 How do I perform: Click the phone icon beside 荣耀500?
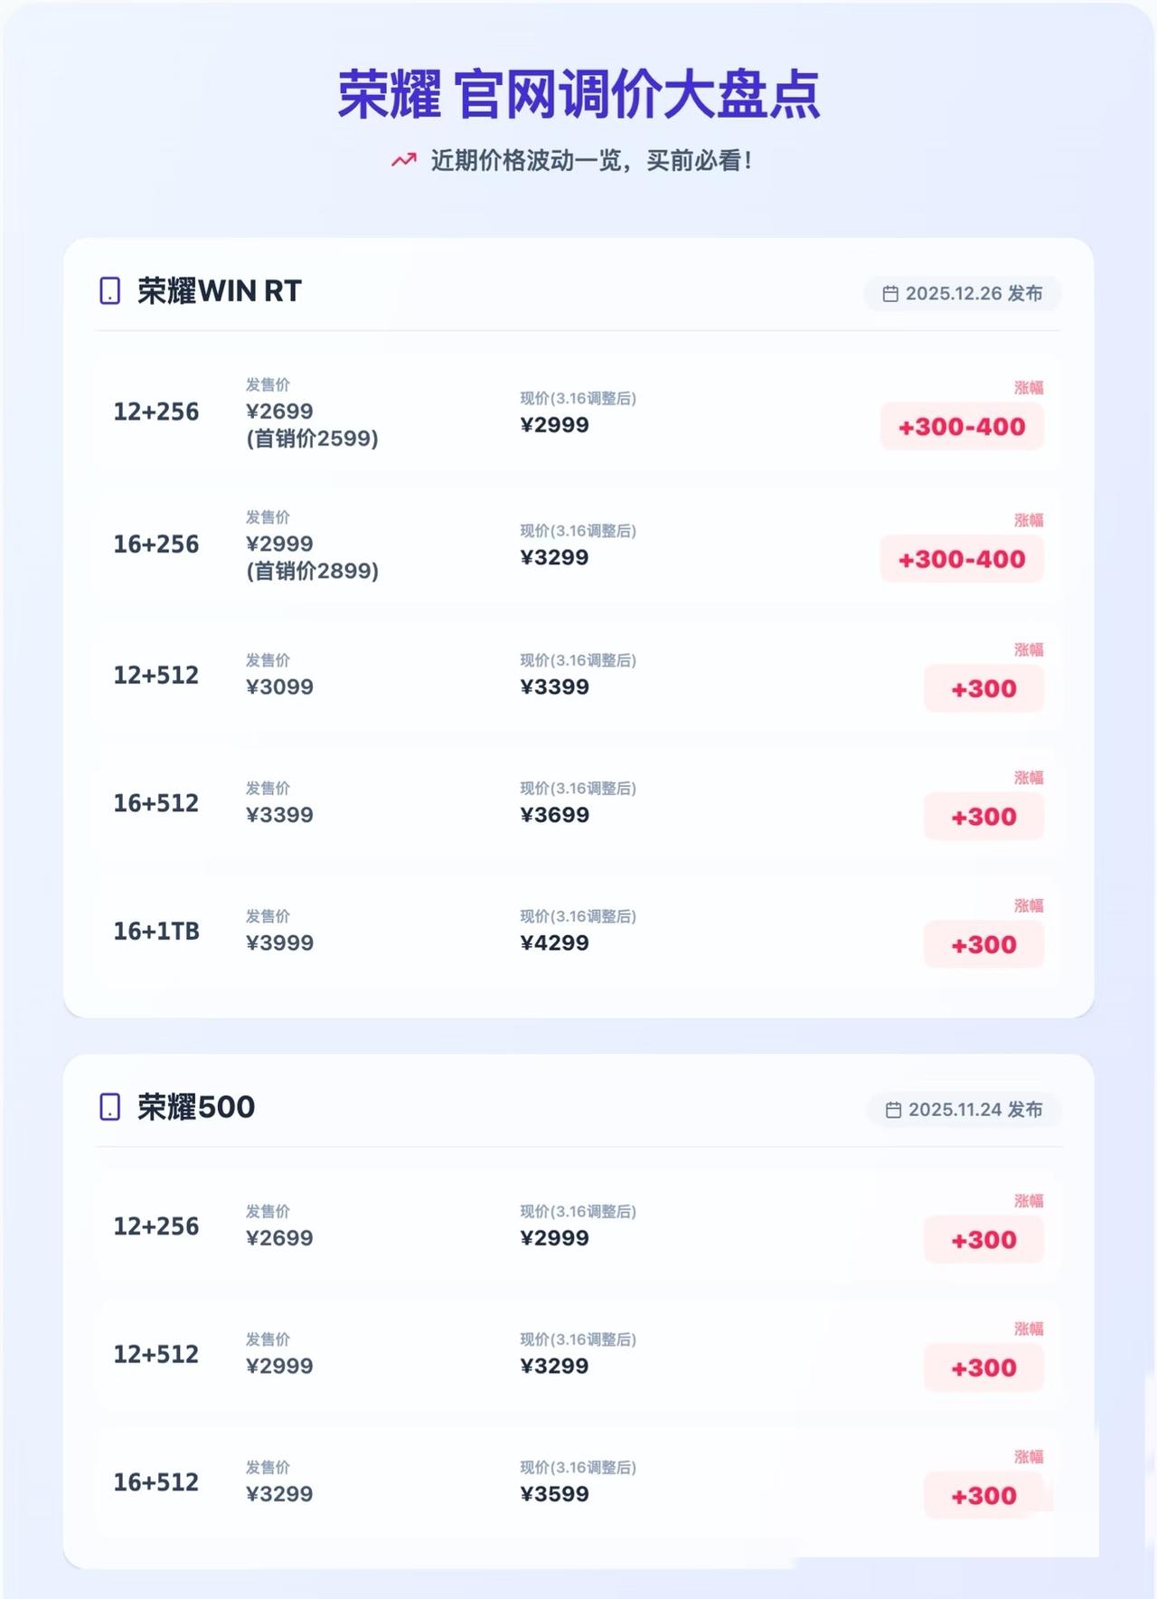tap(109, 1107)
